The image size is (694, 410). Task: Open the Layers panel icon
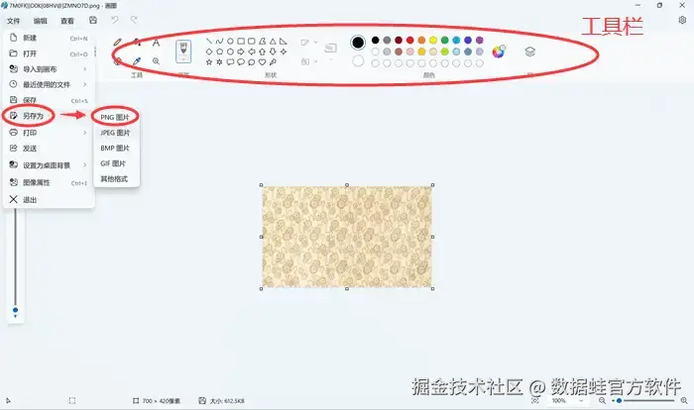point(529,51)
